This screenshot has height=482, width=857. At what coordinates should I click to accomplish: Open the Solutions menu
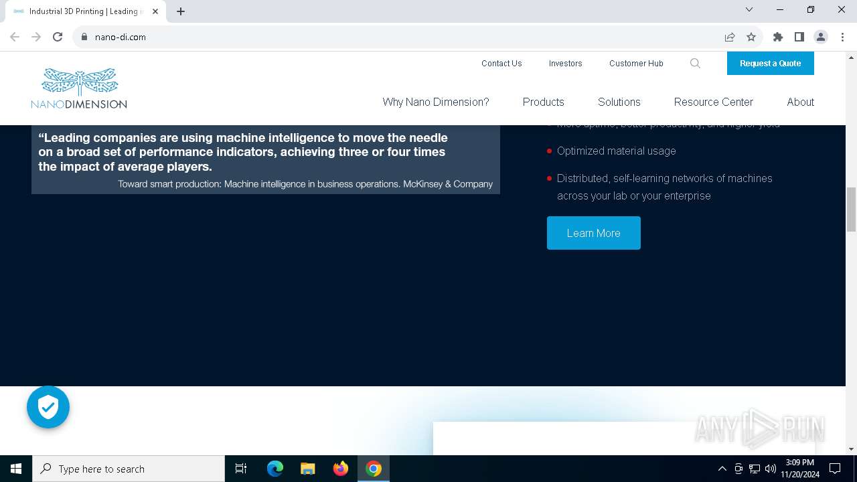point(619,102)
